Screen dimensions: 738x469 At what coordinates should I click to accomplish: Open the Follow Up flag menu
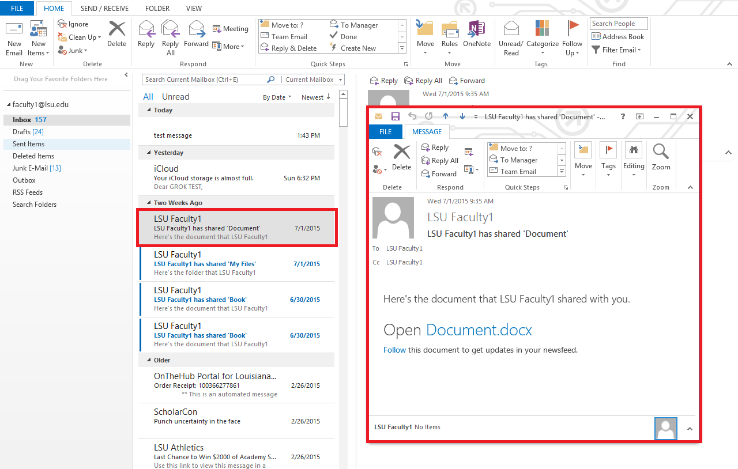573,39
